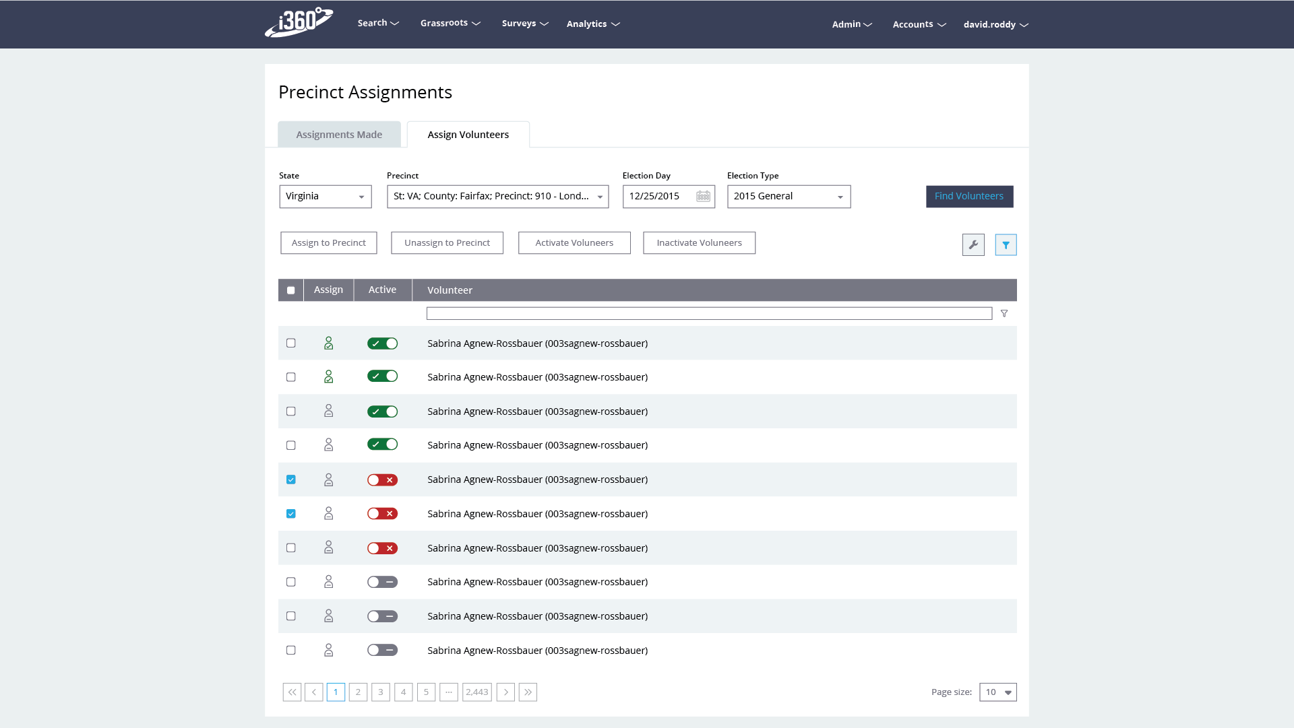
Task: Click the green assigned-person icon in first row
Action: (x=329, y=343)
